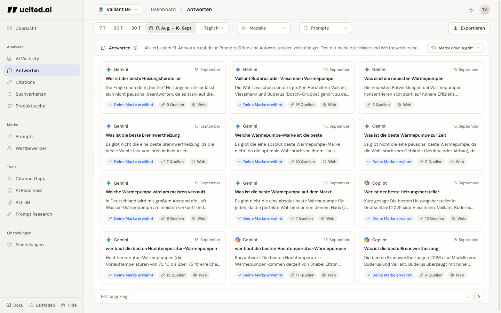Expand the Modelle filter dropdown

(x=264, y=28)
